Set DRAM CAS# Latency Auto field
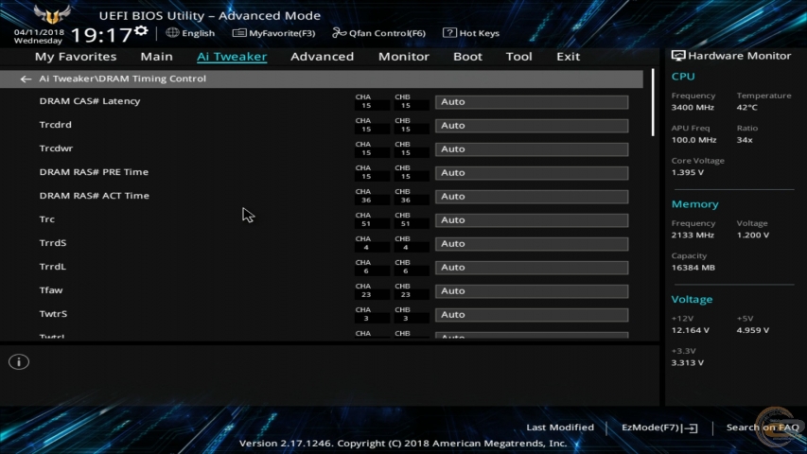 tap(532, 102)
